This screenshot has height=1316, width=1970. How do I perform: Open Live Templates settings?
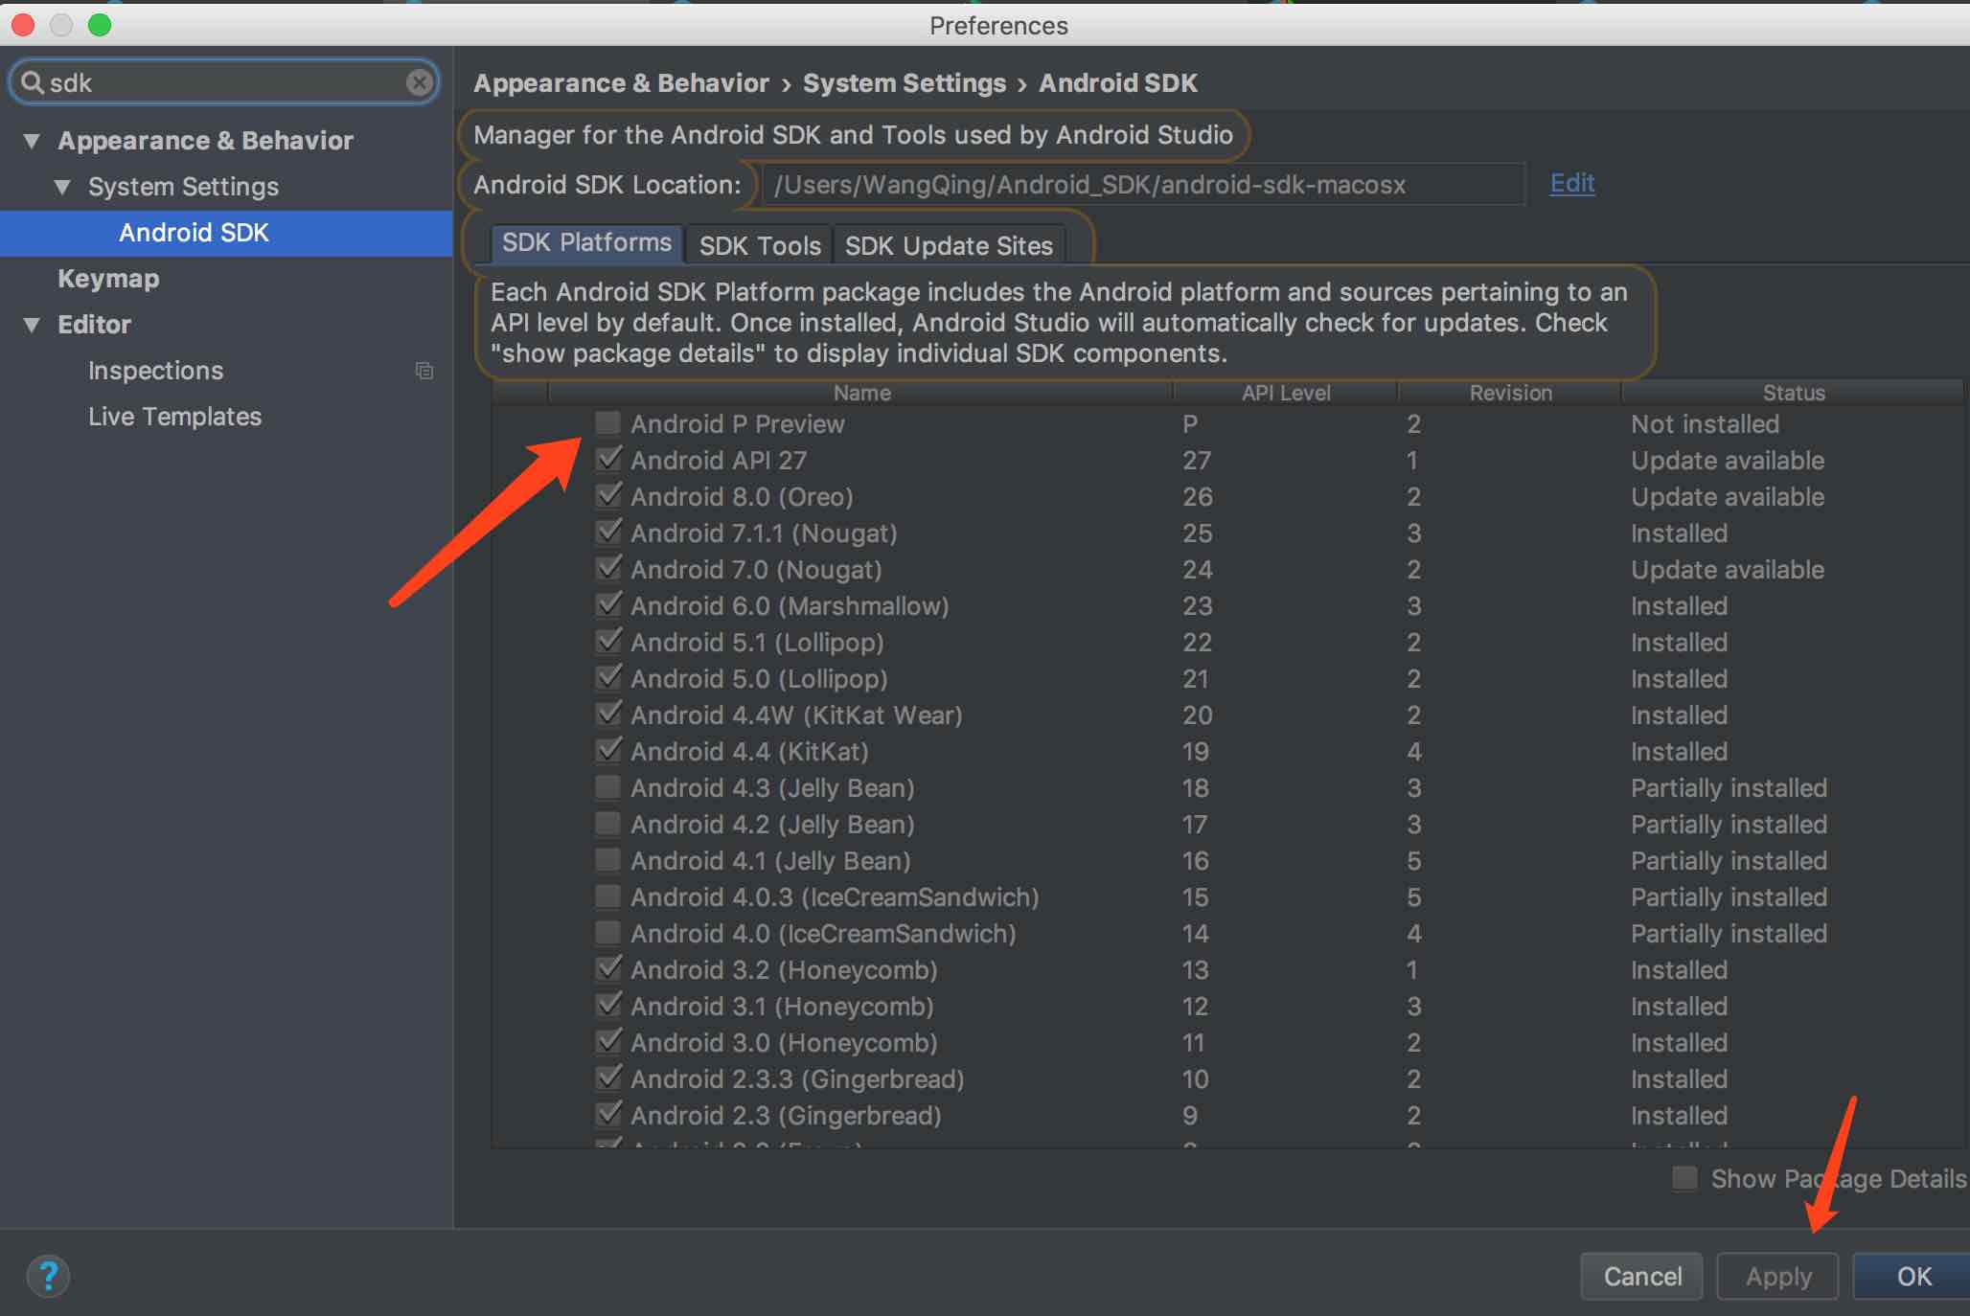point(174,417)
